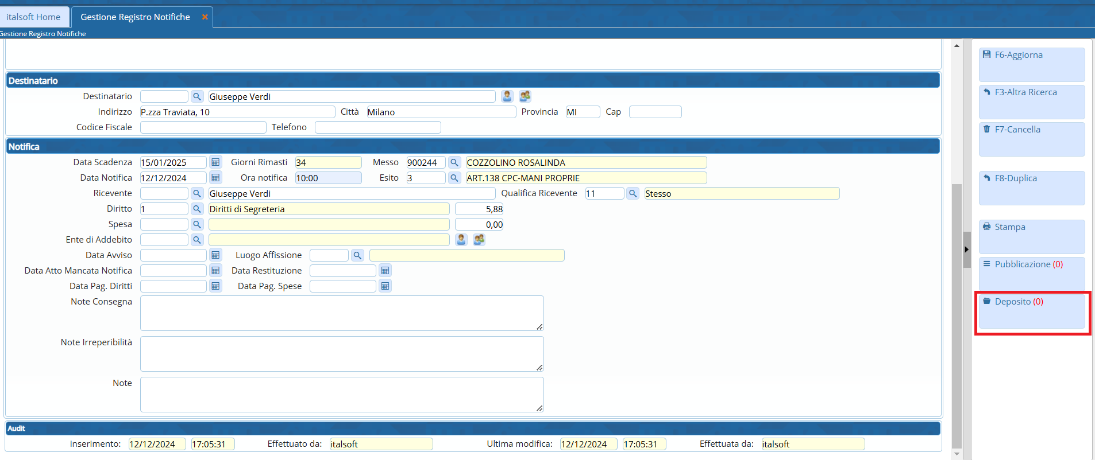Switch to italsoft Home tab
This screenshot has height=460, width=1095.
coord(33,17)
